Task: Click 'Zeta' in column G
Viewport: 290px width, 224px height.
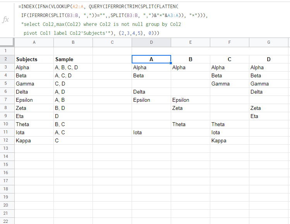Action: (x=269, y=108)
